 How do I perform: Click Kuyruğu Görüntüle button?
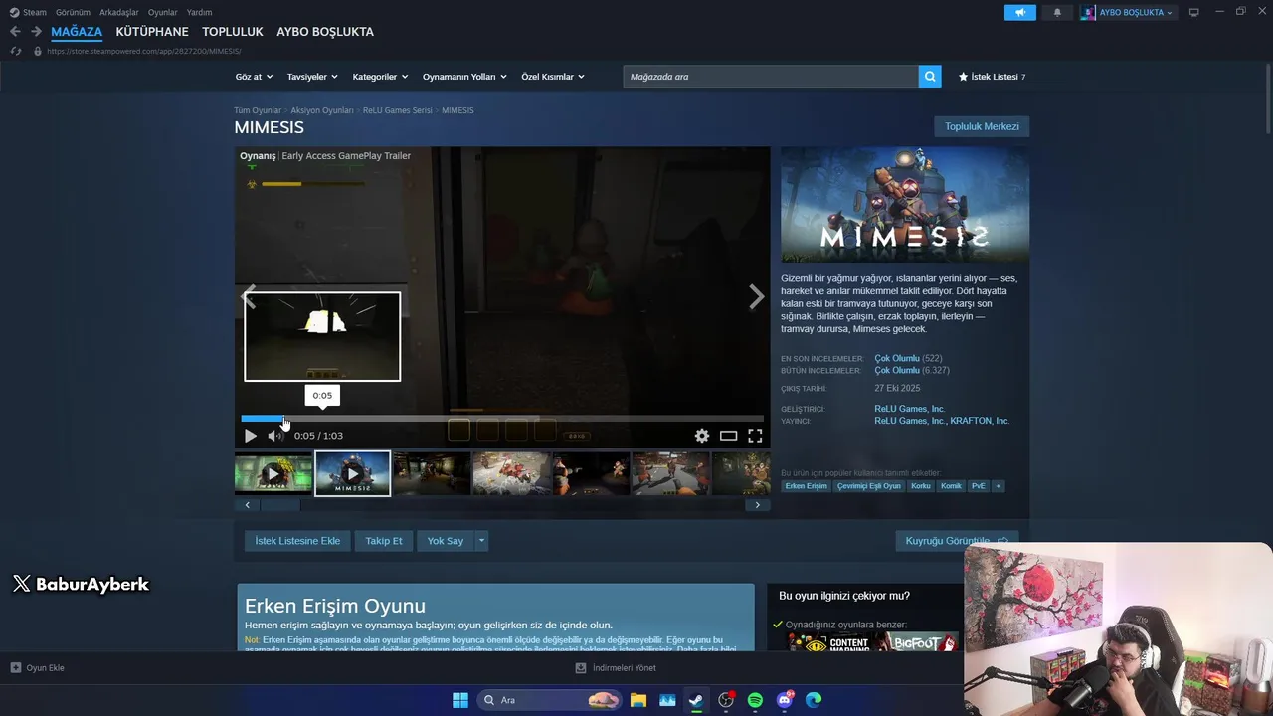pos(957,541)
